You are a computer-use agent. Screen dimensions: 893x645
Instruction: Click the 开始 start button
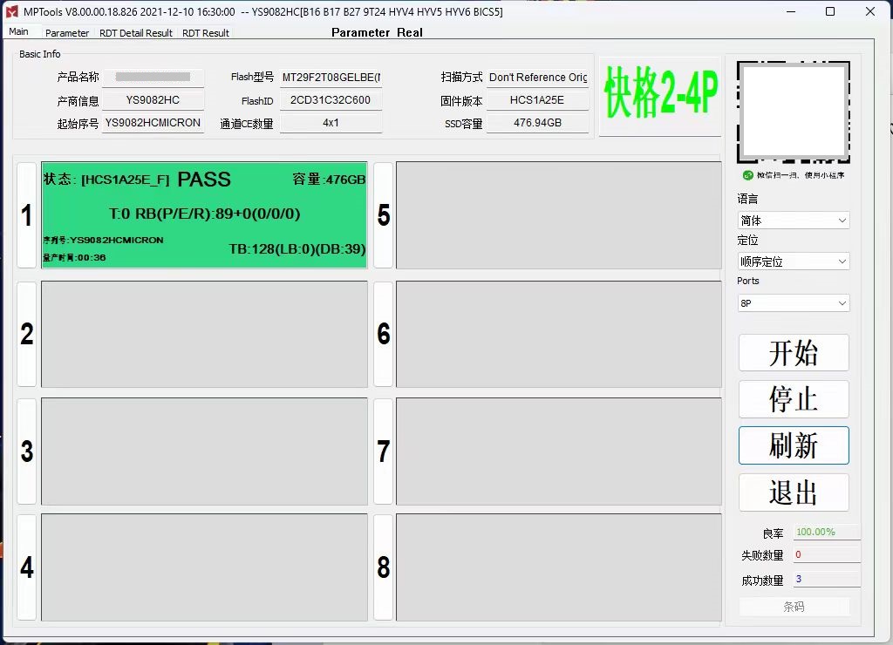click(794, 353)
